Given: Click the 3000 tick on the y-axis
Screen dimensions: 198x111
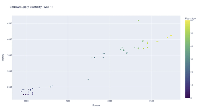Looking at the screenshot, I should 9,71.
